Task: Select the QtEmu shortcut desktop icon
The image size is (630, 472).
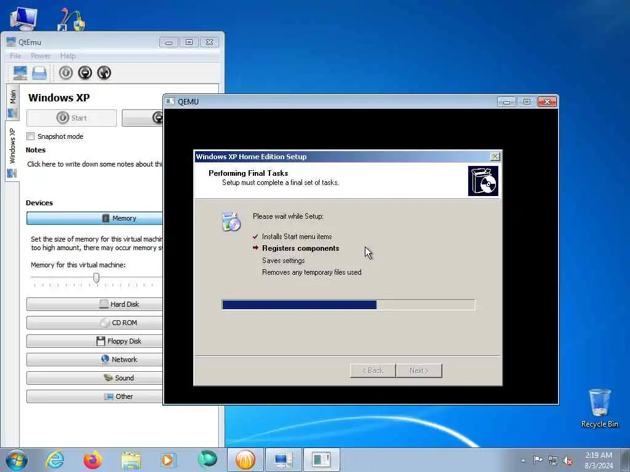Action: 71,19
